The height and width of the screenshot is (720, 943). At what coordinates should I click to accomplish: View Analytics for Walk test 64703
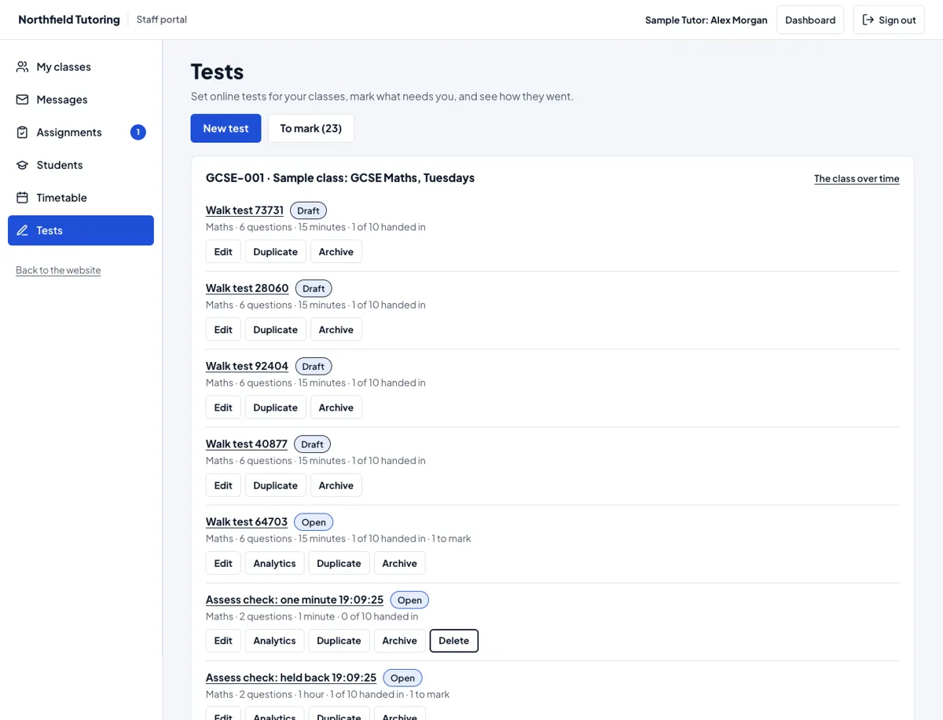click(x=274, y=563)
